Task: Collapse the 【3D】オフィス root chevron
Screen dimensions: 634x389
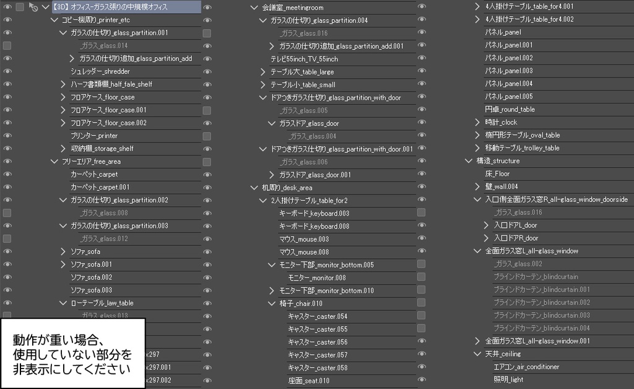Action: pos(46,7)
